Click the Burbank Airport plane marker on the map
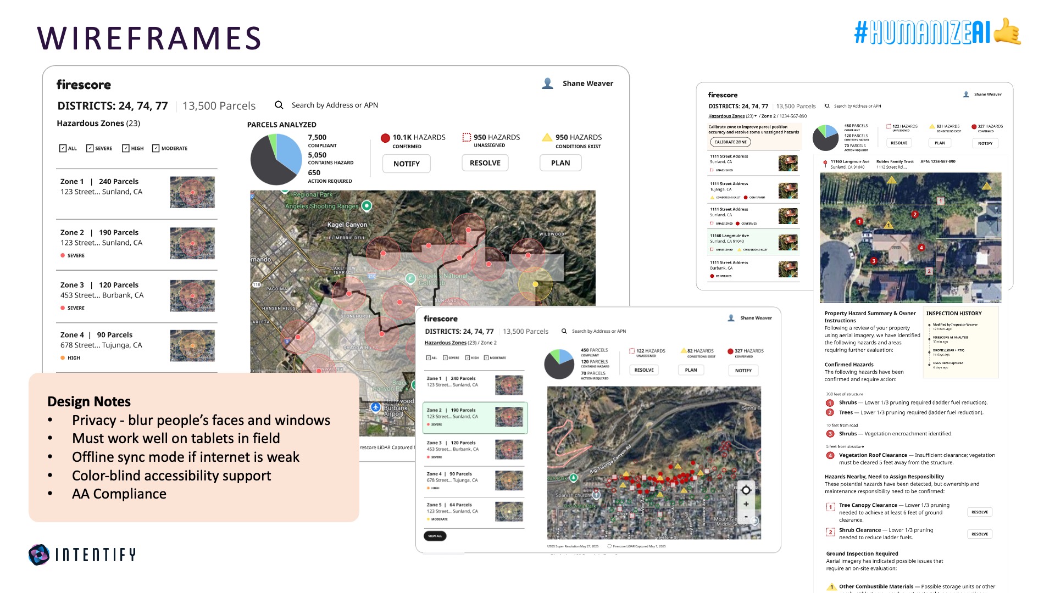 point(376,407)
